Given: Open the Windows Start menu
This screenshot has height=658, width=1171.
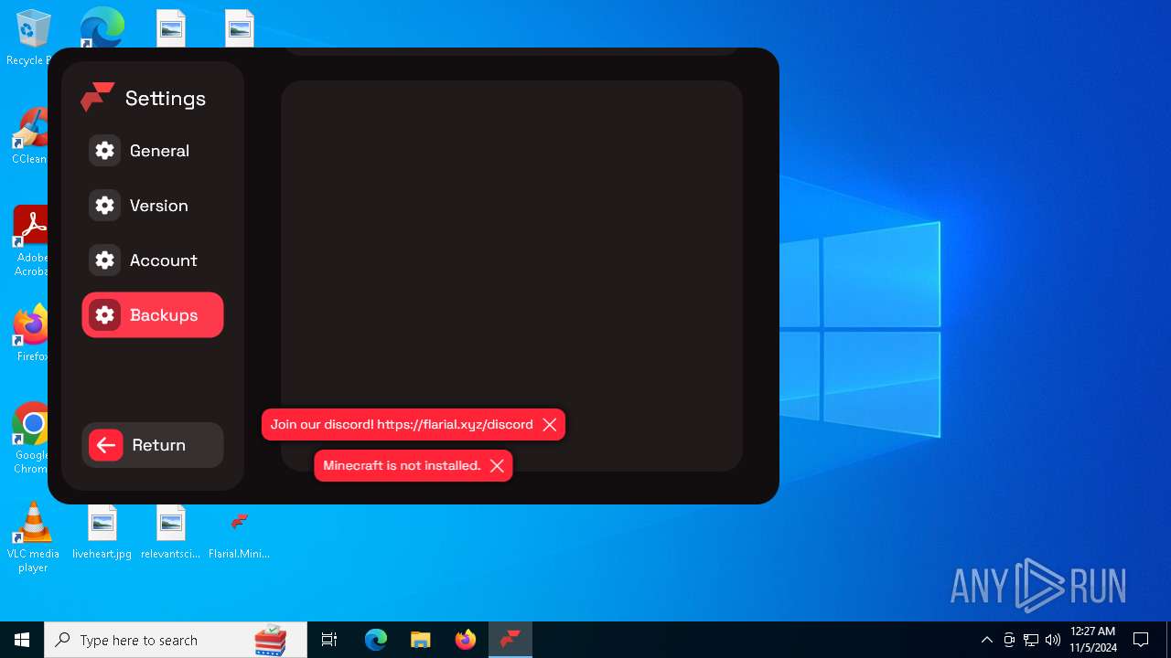Looking at the screenshot, I should click(22, 640).
